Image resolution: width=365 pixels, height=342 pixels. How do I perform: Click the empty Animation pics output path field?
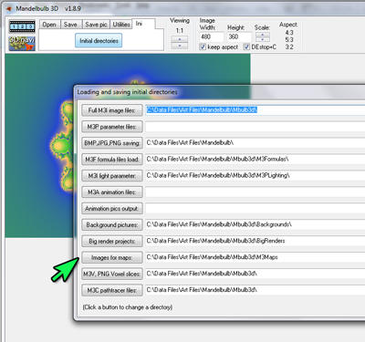(255, 209)
